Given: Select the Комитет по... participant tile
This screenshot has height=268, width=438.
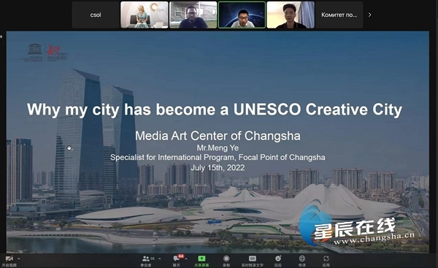Looking at the screenshot, I should [339, 15].
